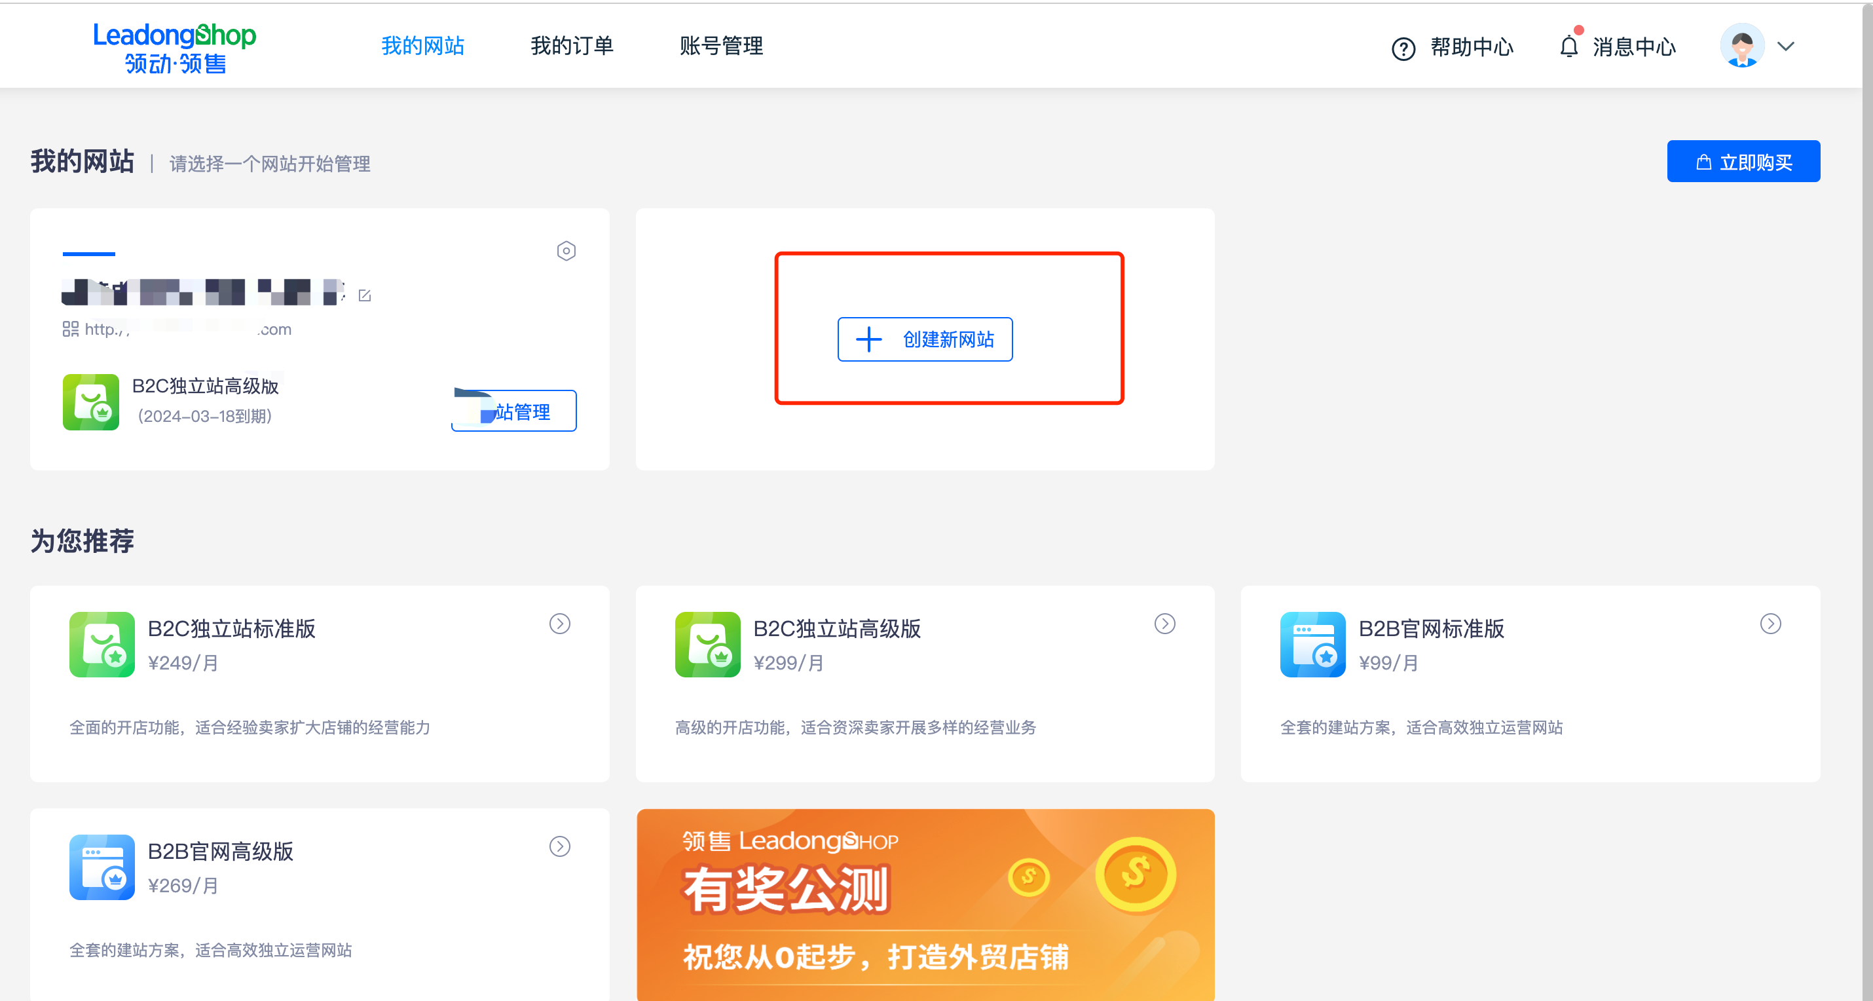1873x1001 pixels.
Task: Click the 有奖公测 orange promo banner
Action: point(925,904)
